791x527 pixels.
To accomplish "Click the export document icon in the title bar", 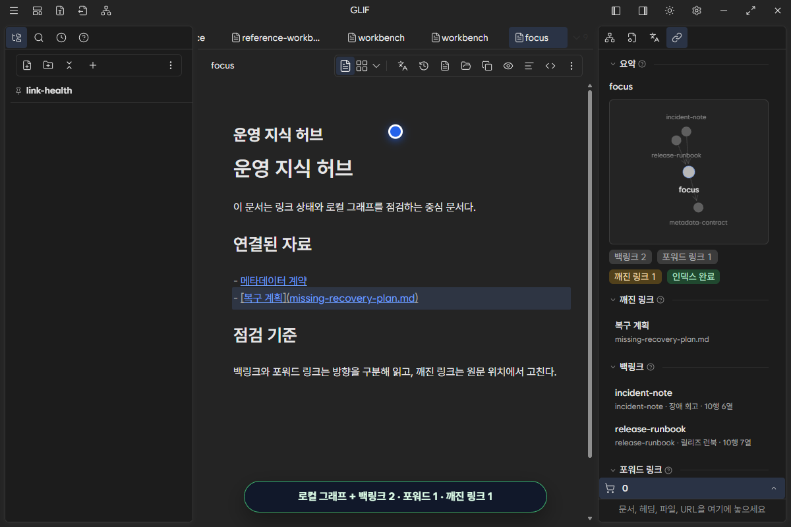I will click(x=60, y=11).
